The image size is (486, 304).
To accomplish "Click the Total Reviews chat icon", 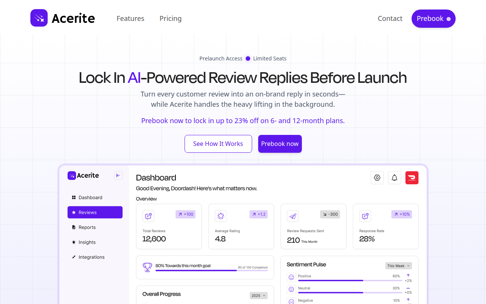I will (148, 216).
